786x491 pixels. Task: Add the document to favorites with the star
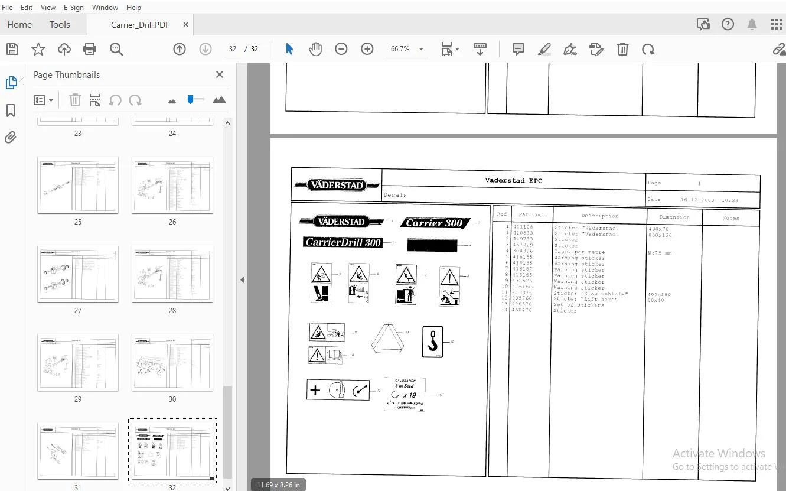(x=38, y=49)
